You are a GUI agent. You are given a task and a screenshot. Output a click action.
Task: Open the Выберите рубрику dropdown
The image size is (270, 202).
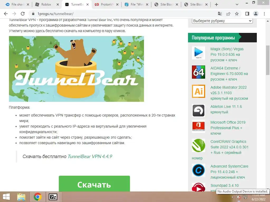(222, 21)
